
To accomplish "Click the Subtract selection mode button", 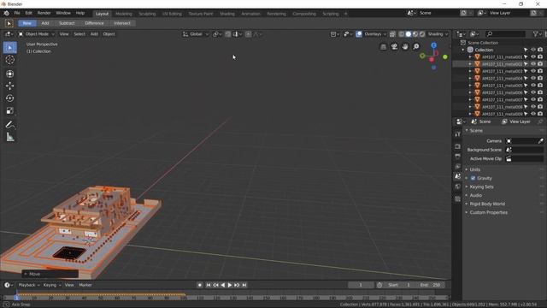I will click(x=67, y=23).
